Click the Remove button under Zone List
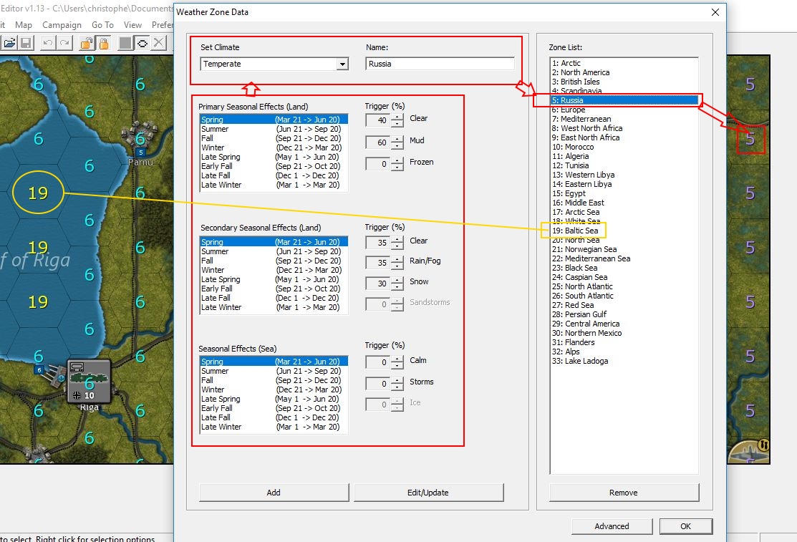 624,492
